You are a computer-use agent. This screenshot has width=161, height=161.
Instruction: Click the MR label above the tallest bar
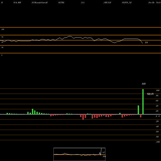coord(144,84)
